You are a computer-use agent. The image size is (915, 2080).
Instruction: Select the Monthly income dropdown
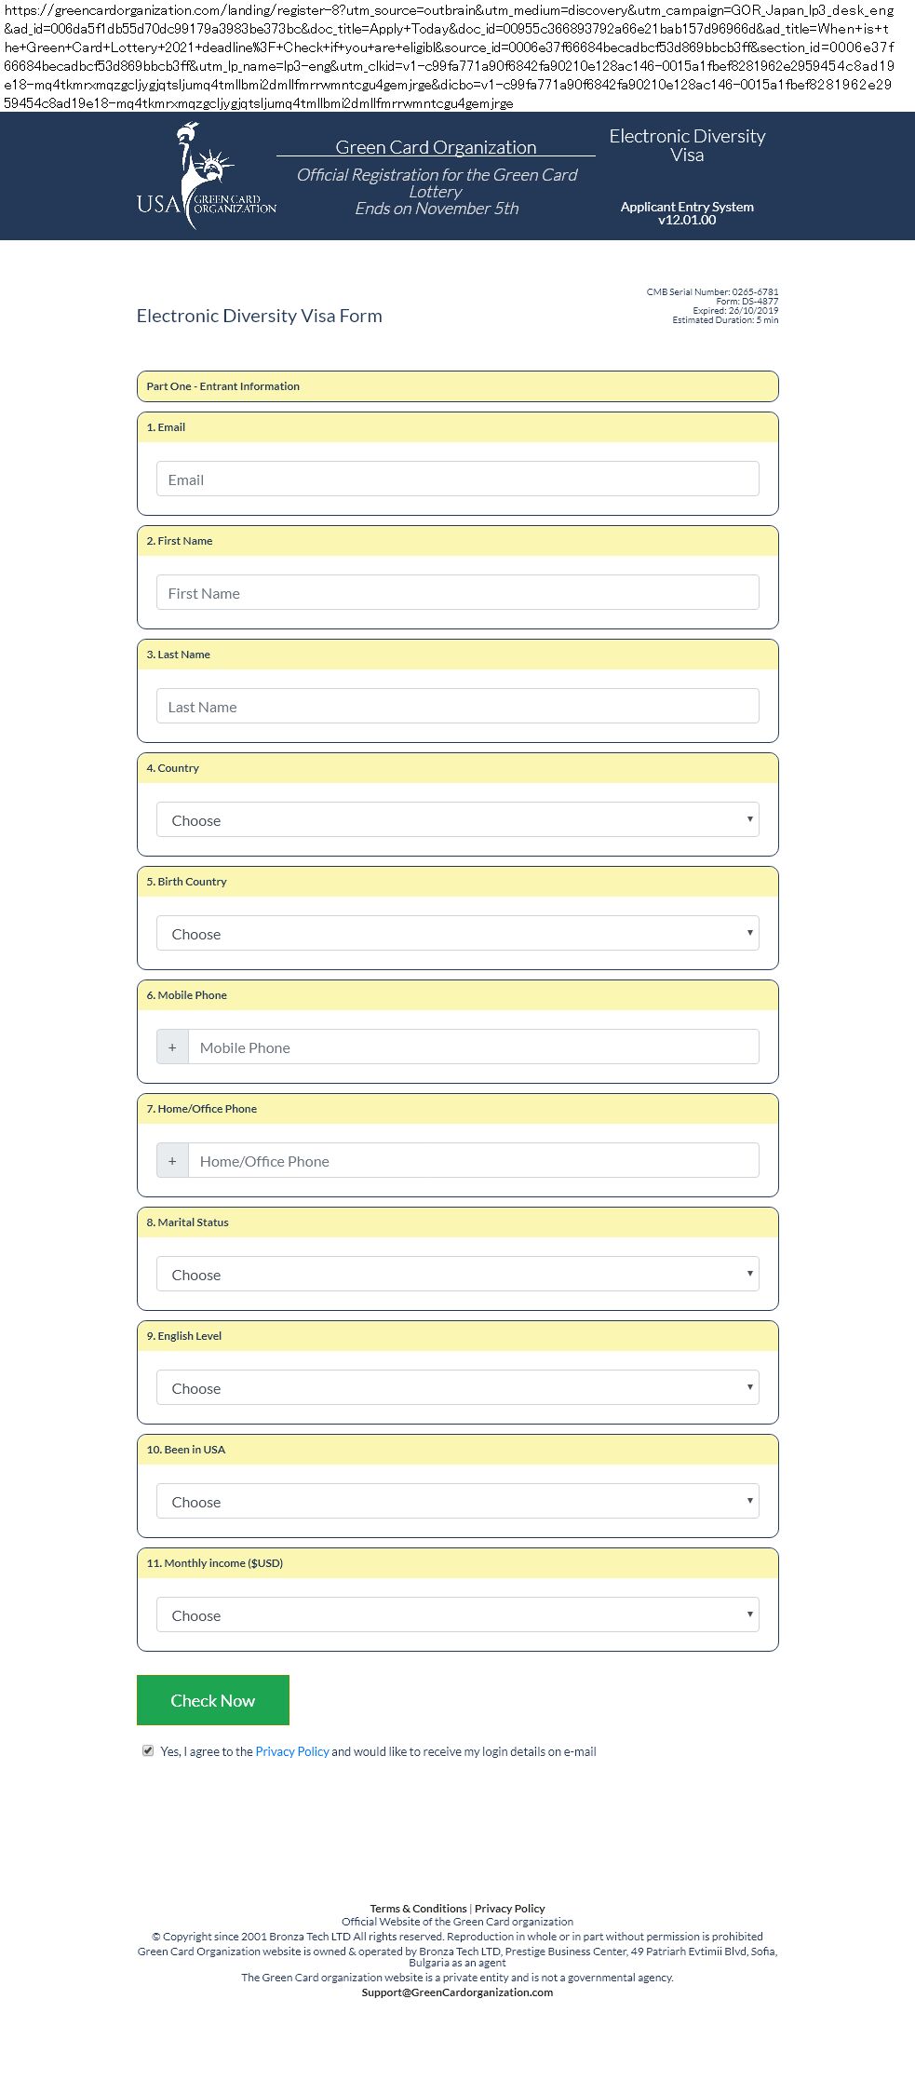[457, 1614]
